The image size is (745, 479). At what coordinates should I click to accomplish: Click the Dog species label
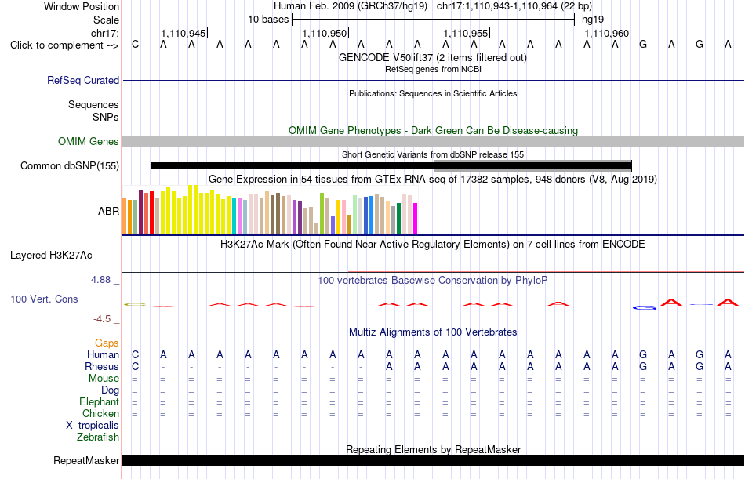(x=110, y=390)
